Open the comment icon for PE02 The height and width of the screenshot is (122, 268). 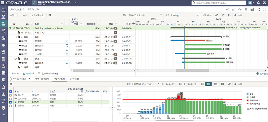pos(67,41)
